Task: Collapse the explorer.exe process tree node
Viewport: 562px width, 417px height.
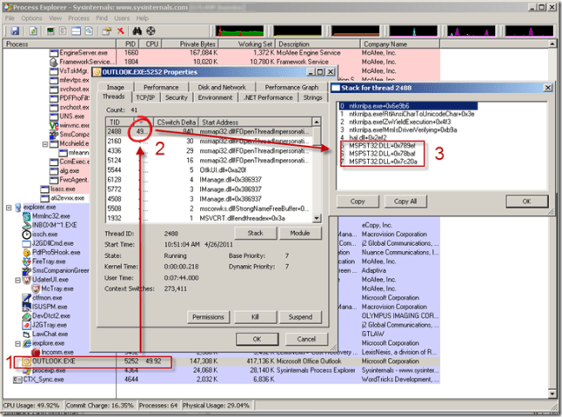Action: 9,208
